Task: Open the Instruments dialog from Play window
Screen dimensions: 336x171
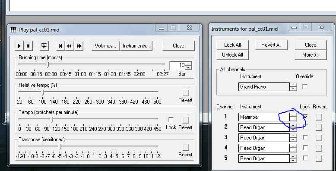Action: [136, 46]
